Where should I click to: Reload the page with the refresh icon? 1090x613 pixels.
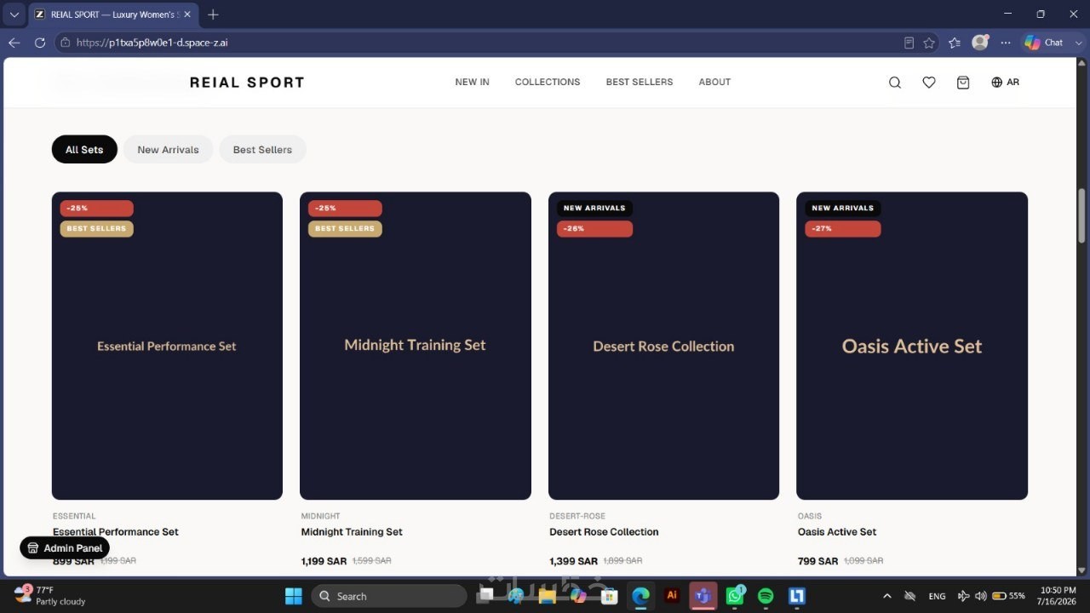(x=40, y=43)
